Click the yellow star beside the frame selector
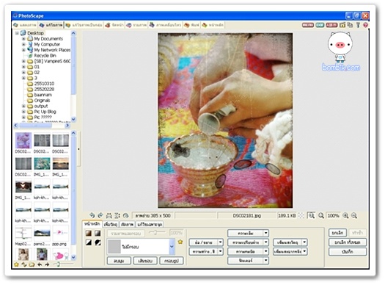The height and width of the screenshot is (285, 385). [x=180, y=242]
